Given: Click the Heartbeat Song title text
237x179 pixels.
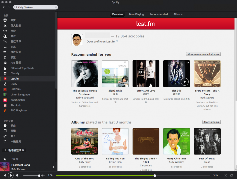Looking at the screenshot, I should (20, 165).
